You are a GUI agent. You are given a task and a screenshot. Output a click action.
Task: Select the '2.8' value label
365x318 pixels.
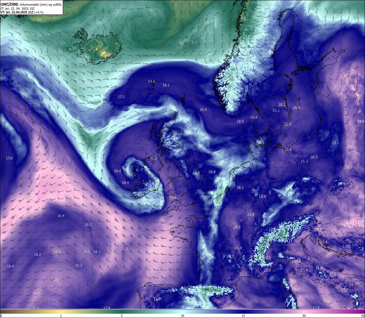click(243, 18)
